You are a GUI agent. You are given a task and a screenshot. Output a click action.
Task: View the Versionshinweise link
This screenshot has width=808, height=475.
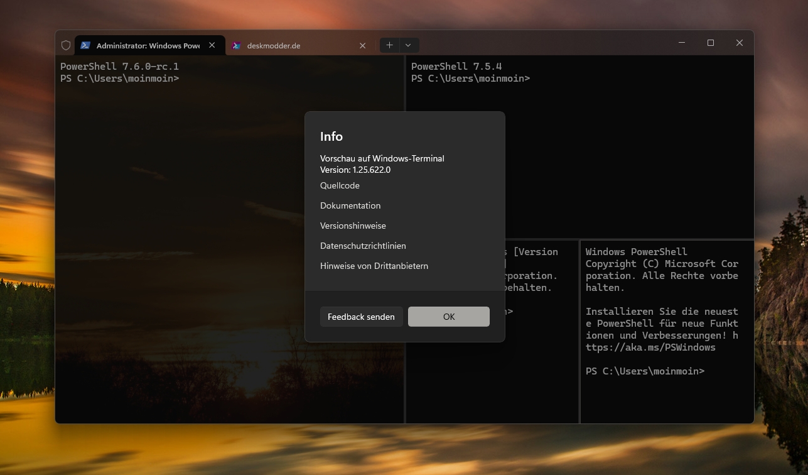coord(353,226)
